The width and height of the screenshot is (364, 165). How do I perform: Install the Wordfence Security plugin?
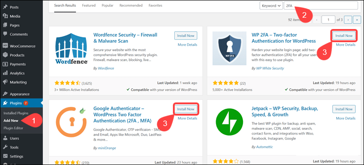click(x=186, y=36)
